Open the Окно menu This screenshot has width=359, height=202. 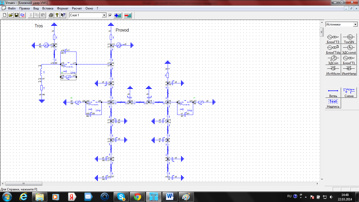tap(89, 8)
